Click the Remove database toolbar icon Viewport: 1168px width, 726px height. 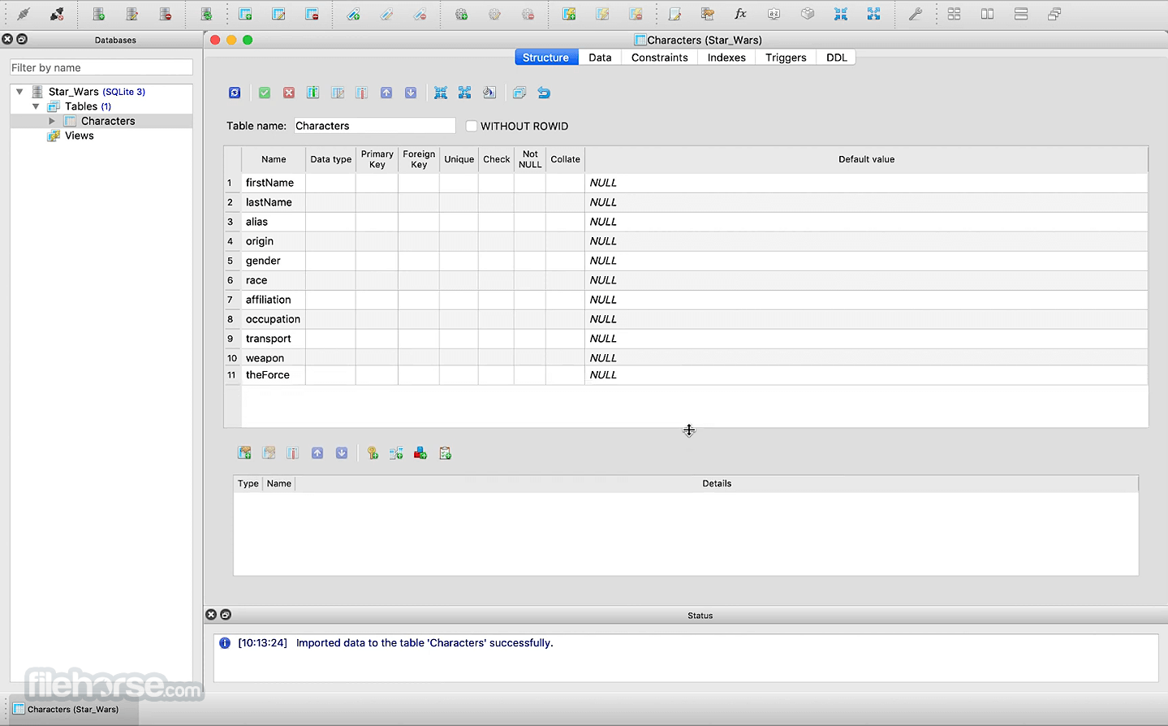[x=166, y=14]
